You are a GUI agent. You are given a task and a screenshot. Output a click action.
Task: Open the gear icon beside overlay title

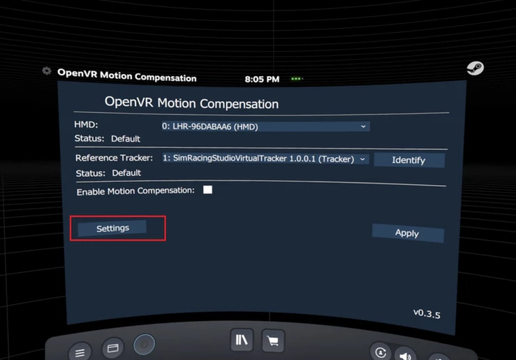[47, 70]
